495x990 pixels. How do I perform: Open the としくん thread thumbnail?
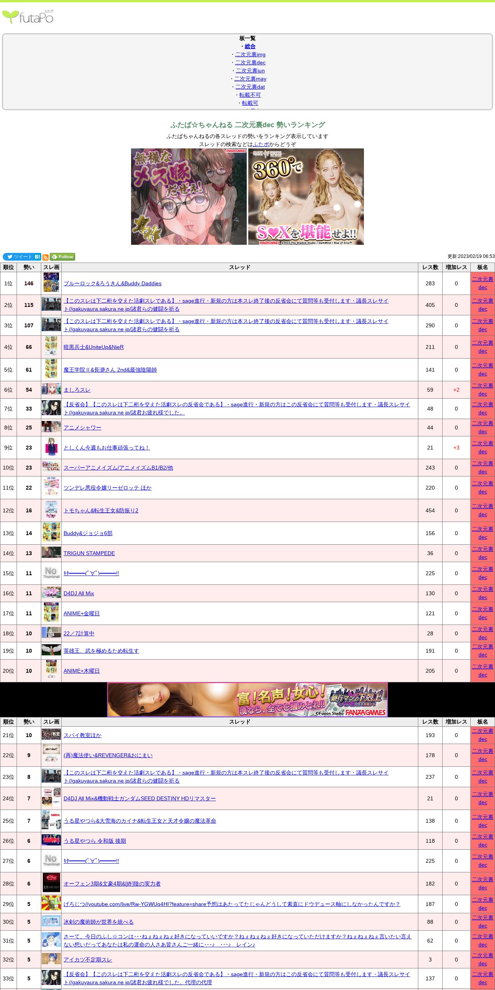pyautogui.click(x=51, y=446)
